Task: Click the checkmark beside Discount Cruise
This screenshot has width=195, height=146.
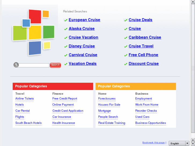Action: pyautogui.click(x=126, y=64)
